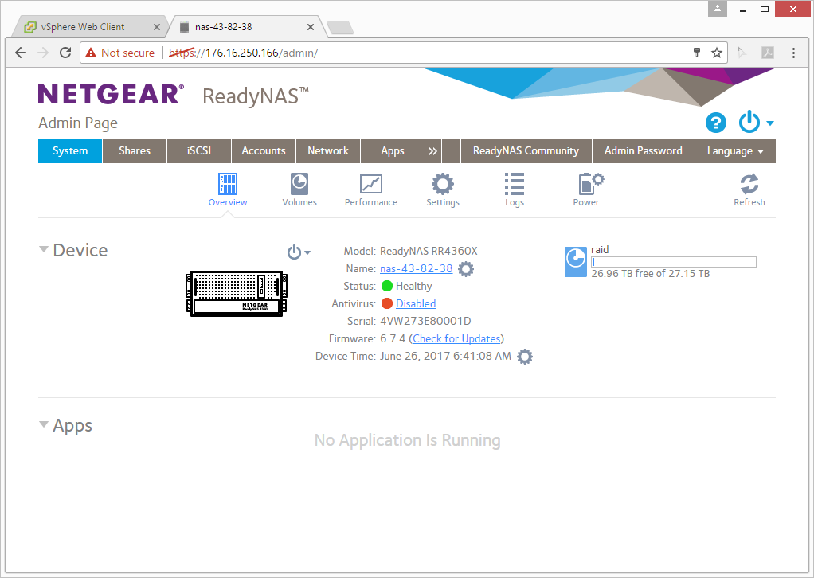Click the PDF extension icon
This screenshot has width=814, height=578.
coord(768,53)
